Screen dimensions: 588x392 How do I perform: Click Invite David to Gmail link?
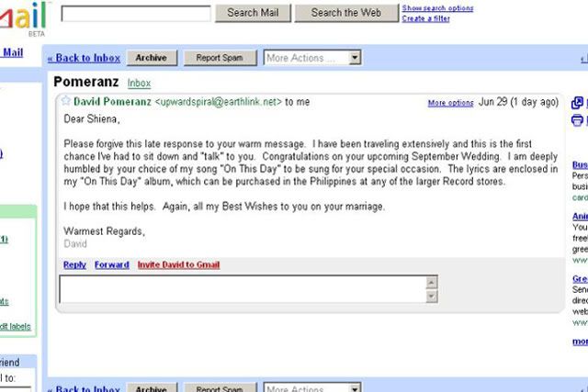(178, 264)
